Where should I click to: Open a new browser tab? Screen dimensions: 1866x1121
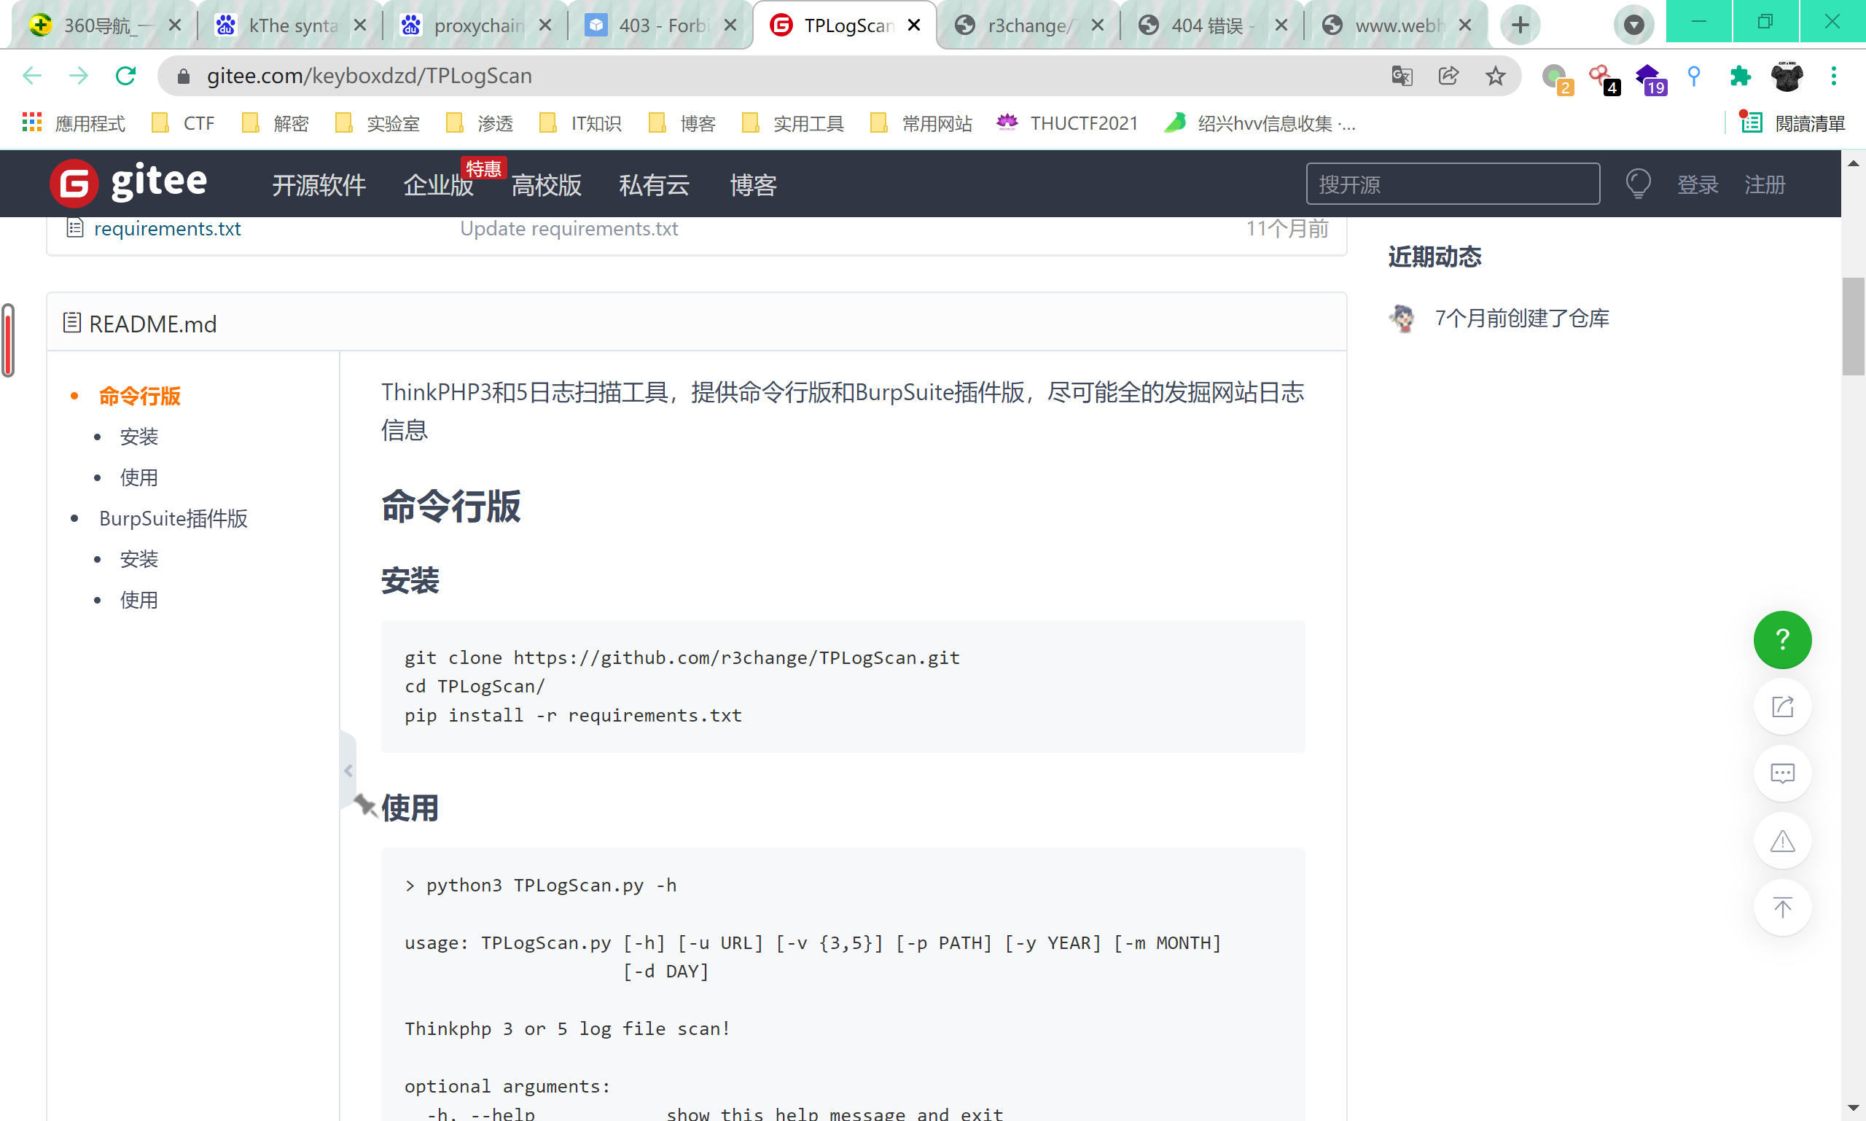click(1520, 26)
